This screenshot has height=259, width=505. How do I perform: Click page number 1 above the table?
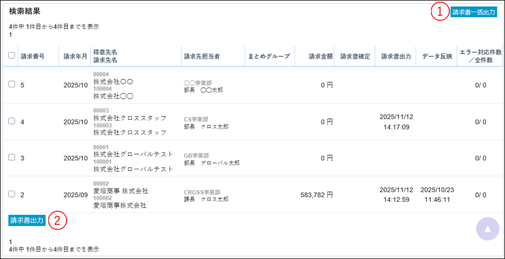tap(11, 35)
